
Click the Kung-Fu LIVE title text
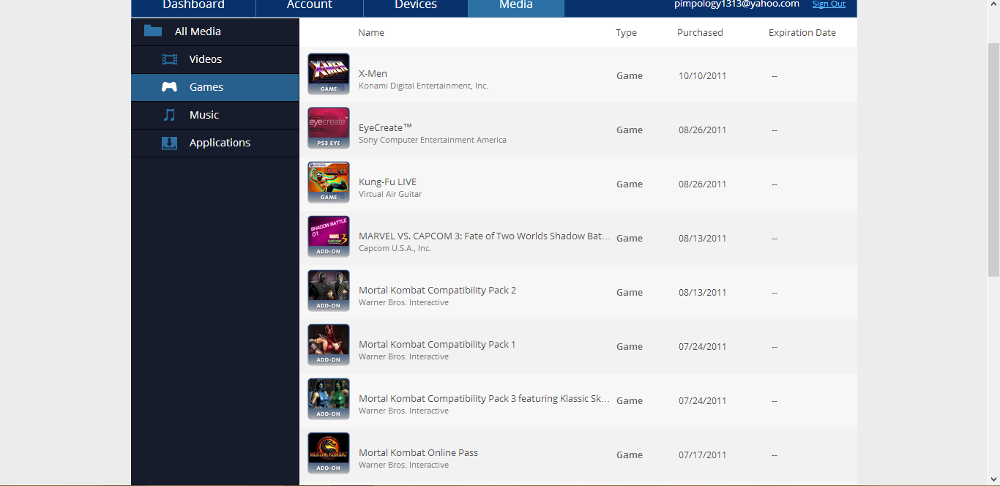point(387,182)
